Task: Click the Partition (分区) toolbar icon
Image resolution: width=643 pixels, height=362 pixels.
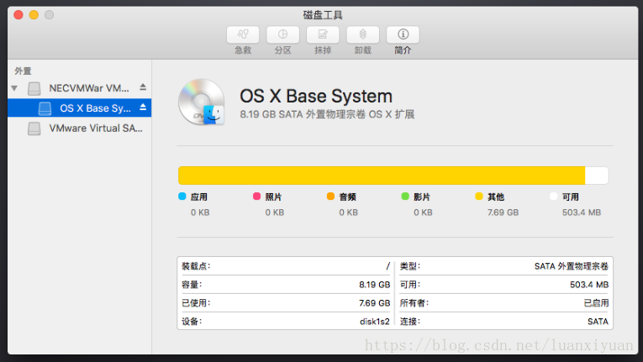Action: [x=282, y=34]
